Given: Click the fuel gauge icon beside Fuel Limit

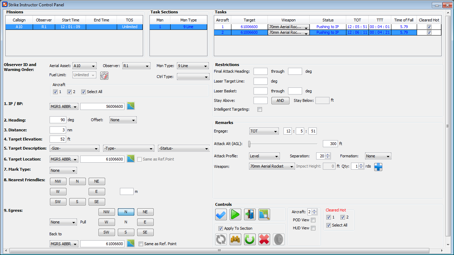Looking at the screenshot, I should 104,75.
